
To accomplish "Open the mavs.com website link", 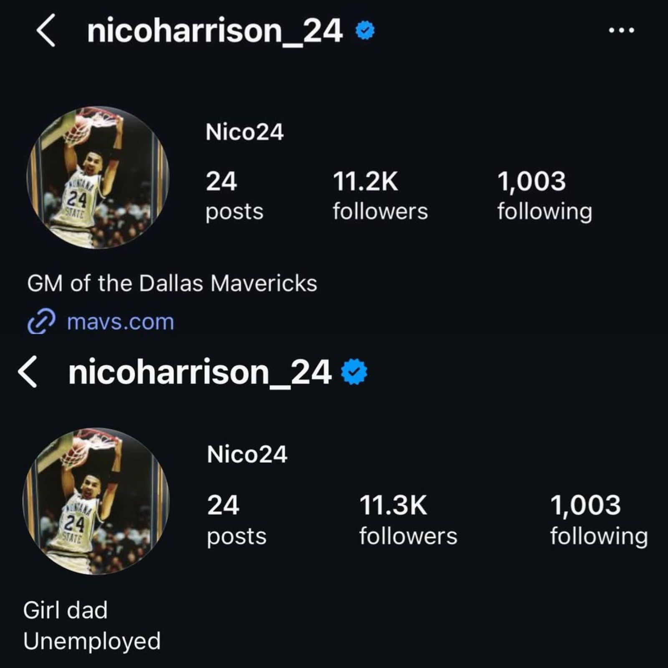I will (120, 322).
